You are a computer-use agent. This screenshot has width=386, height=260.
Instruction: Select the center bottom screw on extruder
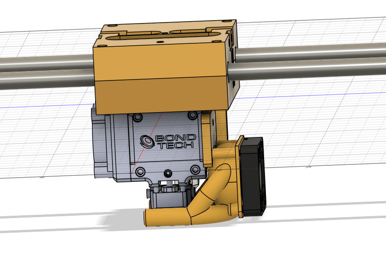168,173
